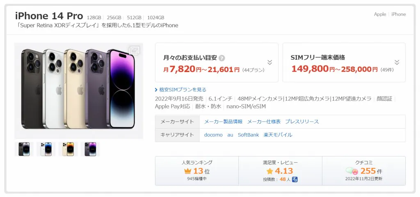The width and height of the screenshot is (420, 197).
Task: Click the crown ranking icon
Action: (188, 171)
